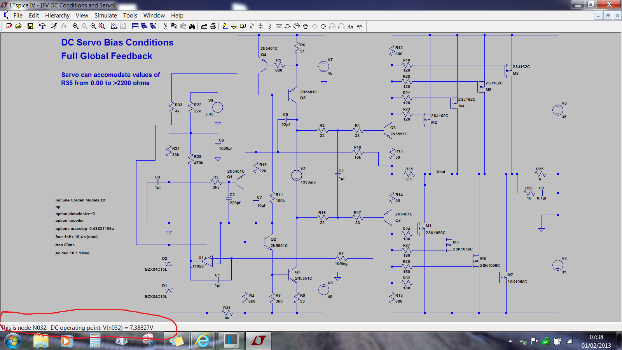Click the Close All Windows icon
622x350 pixels.
(x=153, y=26)
